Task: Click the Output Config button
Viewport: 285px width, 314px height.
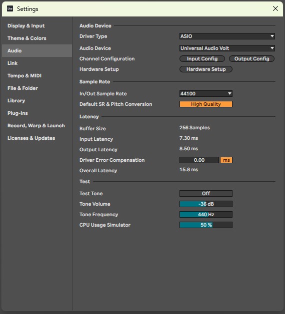Action: [x=251, y=59]
